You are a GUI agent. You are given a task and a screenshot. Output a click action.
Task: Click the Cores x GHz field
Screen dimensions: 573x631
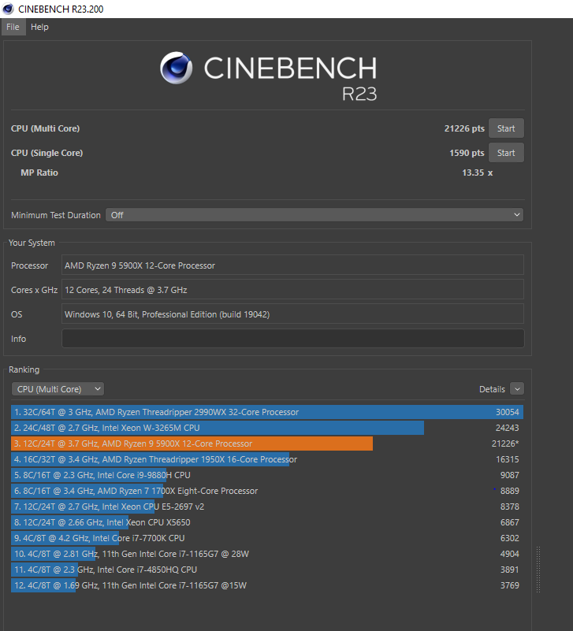292,290
